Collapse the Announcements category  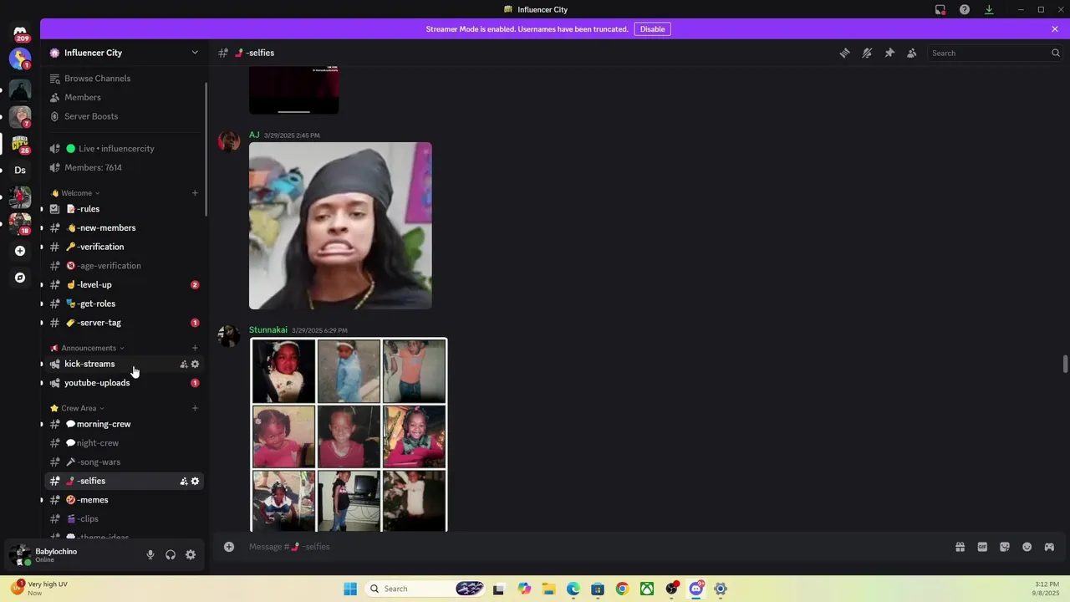tap(88, 348)
